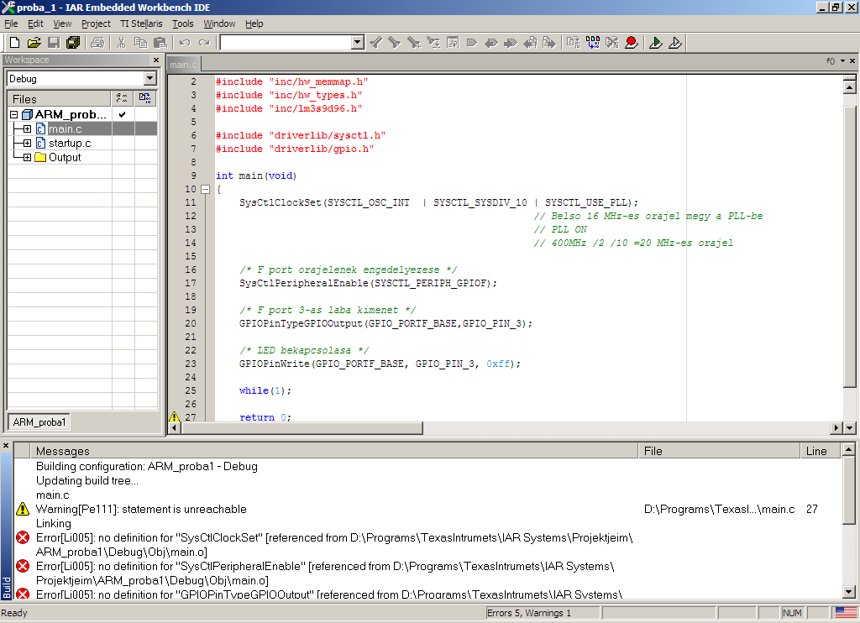
Task: Click the Make build icon
Action: click(x=593, y=42)
